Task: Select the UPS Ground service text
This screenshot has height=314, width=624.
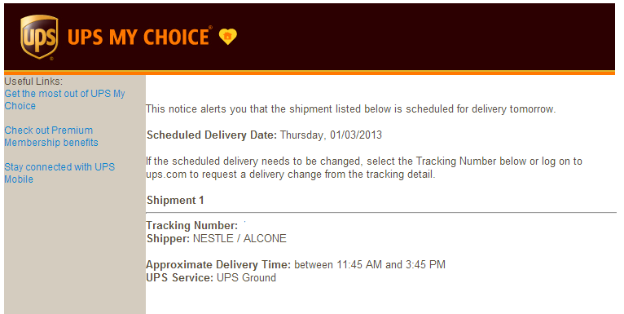Action: tap(246, 278)
